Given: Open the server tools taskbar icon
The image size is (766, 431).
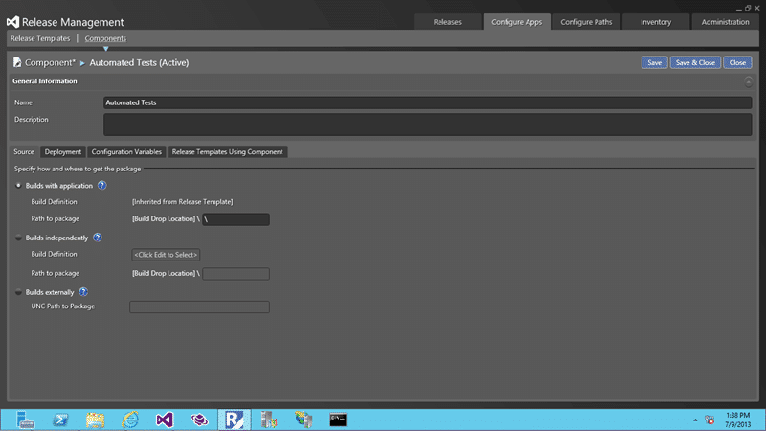Looking at the screenshot, I should coord(269,420).
